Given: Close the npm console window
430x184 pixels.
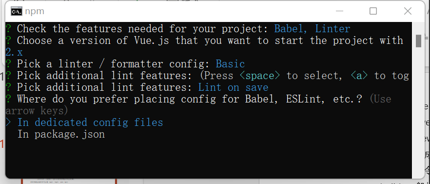Looking at the screenshot, I should point(408,11).
